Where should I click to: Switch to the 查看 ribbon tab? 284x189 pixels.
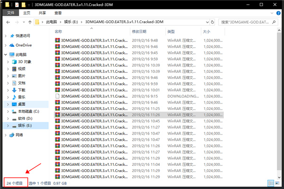click(58, 13)
